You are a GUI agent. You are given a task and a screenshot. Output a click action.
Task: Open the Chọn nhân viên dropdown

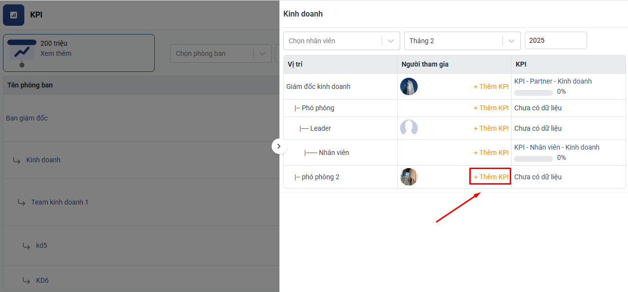341,41
